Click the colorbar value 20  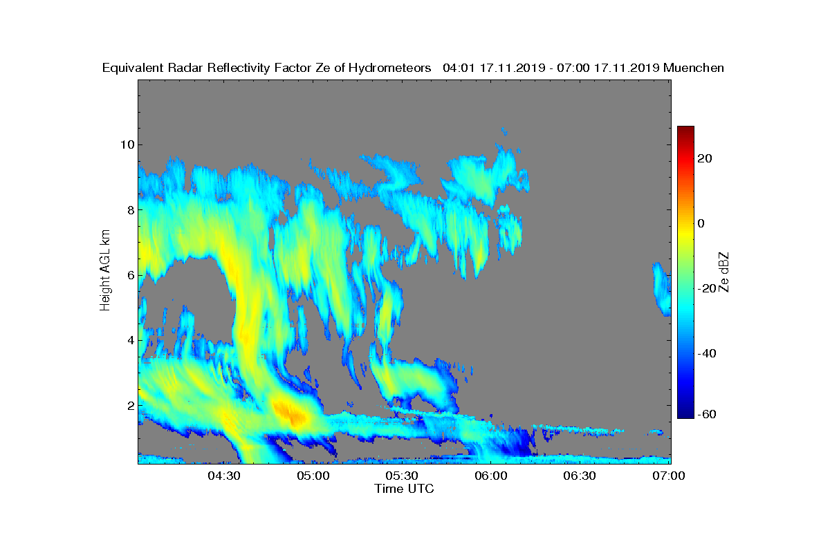point(705,158)
